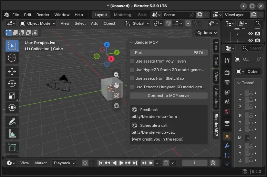Open the Edit menu
Image resolution: width=267 pixels, height=177 pixels.
[28, 15]
